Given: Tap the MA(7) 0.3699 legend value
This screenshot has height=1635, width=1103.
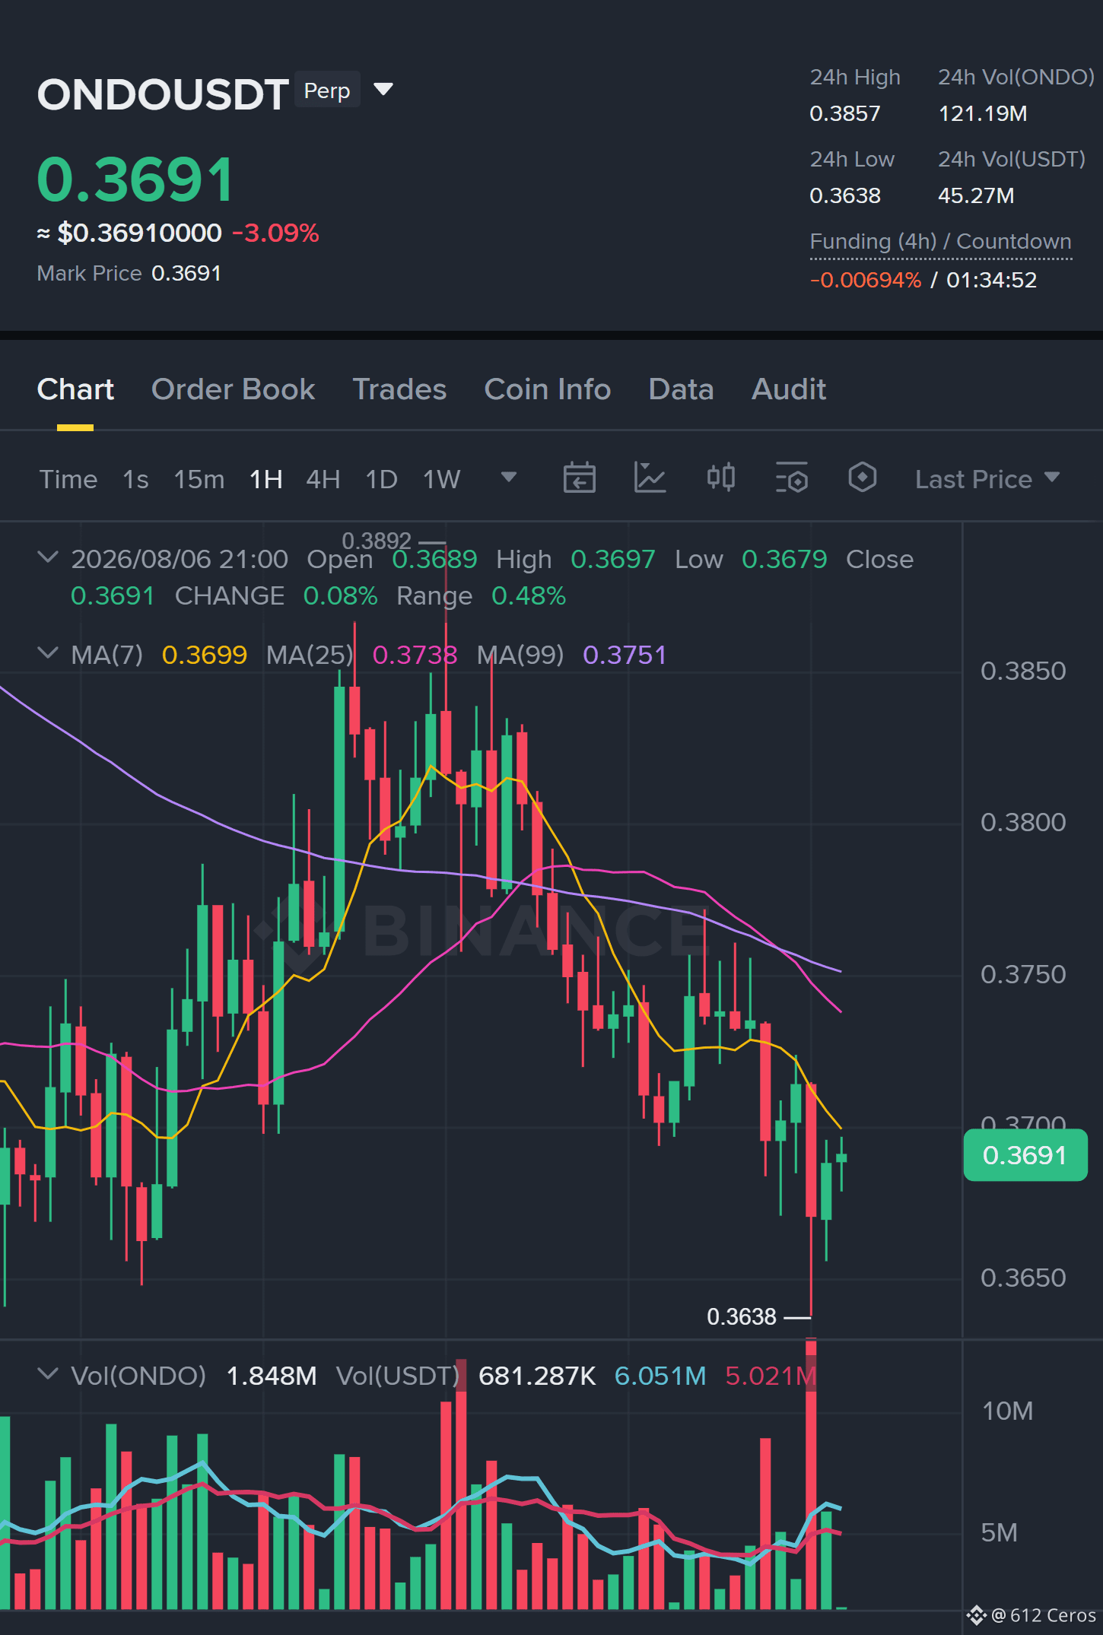Looking at the screenshot, I should click(205, 655).
